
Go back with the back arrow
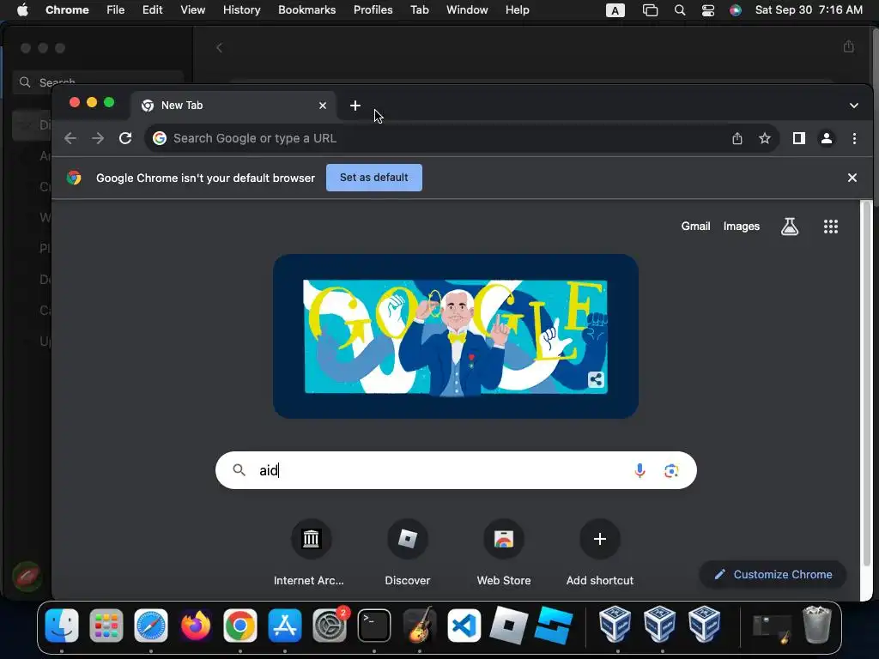click(70, 138)
